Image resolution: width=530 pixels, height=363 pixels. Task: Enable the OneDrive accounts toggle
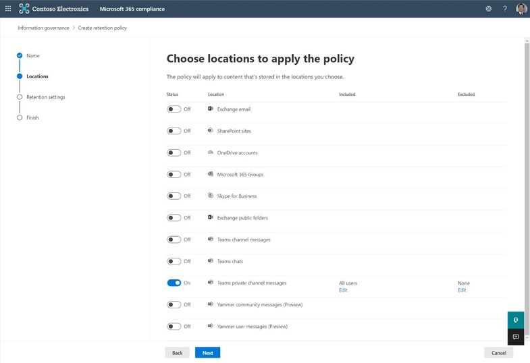click(174, 152)
